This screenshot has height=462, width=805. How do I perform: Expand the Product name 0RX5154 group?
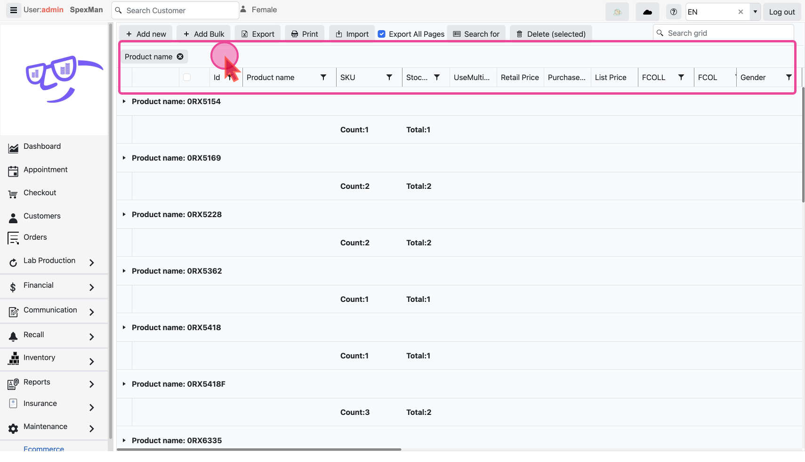click(124, 101)
